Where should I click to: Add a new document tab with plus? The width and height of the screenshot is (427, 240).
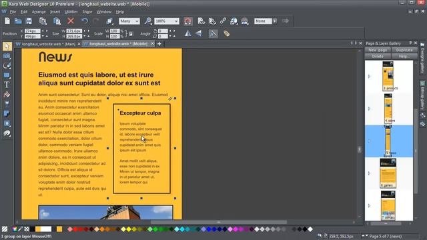pos(159,44)
